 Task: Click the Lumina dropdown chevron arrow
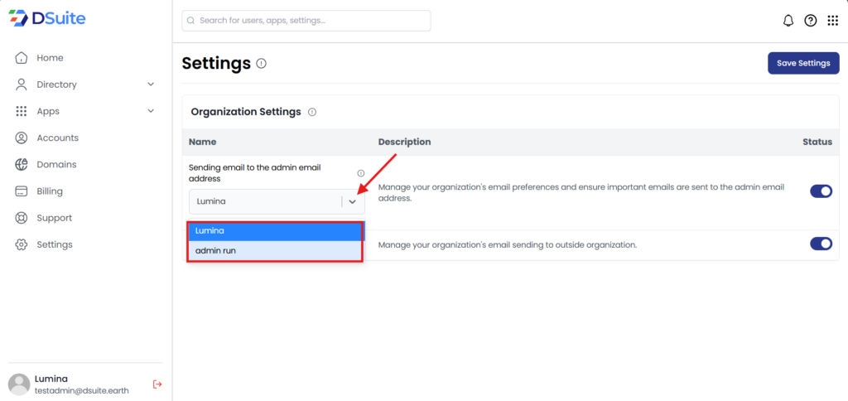tap(353, 201)
